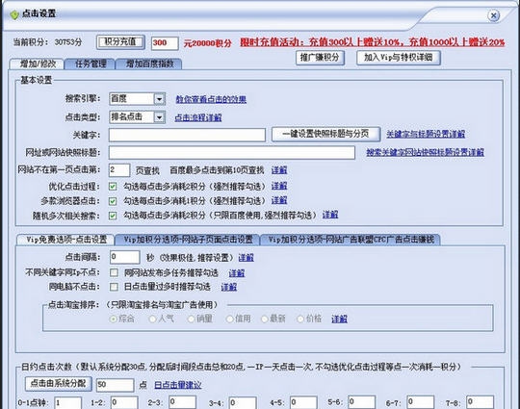This screenshot has width=520, height=409.
Task: Switch to the 增加百度指数 tab
Action: 149,64
